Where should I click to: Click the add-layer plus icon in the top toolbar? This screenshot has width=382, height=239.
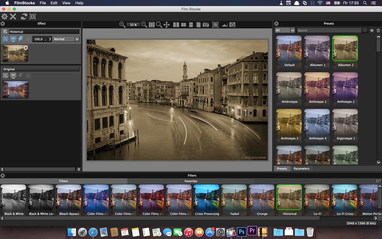[33, 16]
